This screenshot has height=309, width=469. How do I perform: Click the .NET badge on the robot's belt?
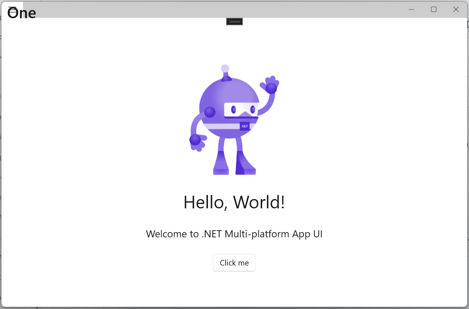(x=244, y=126)
